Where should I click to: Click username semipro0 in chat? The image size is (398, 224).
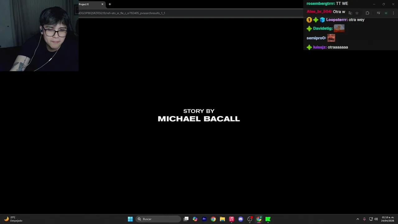point(316,38)
